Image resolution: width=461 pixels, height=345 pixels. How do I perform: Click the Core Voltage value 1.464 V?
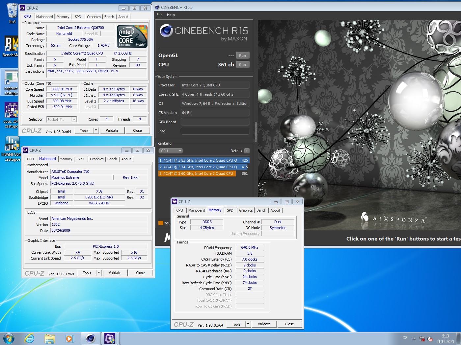[x=103, y=45]
